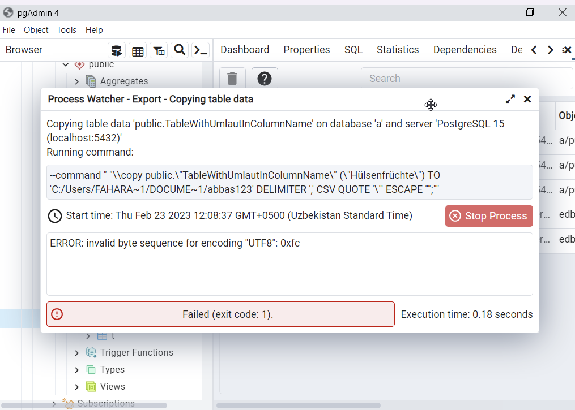
Task: Click the delete object trash icon
Action: click(x=232, y=78)
